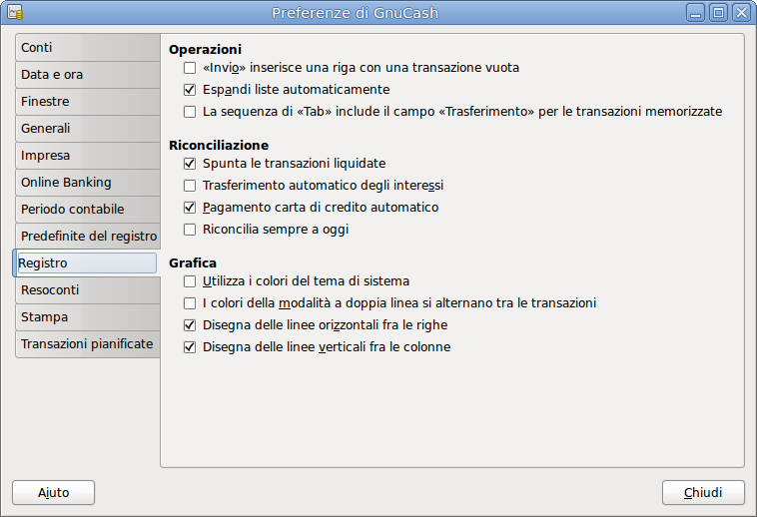757x517 pixels.
Task: Show the Online Banking preferences
Action: coord(87,183)
